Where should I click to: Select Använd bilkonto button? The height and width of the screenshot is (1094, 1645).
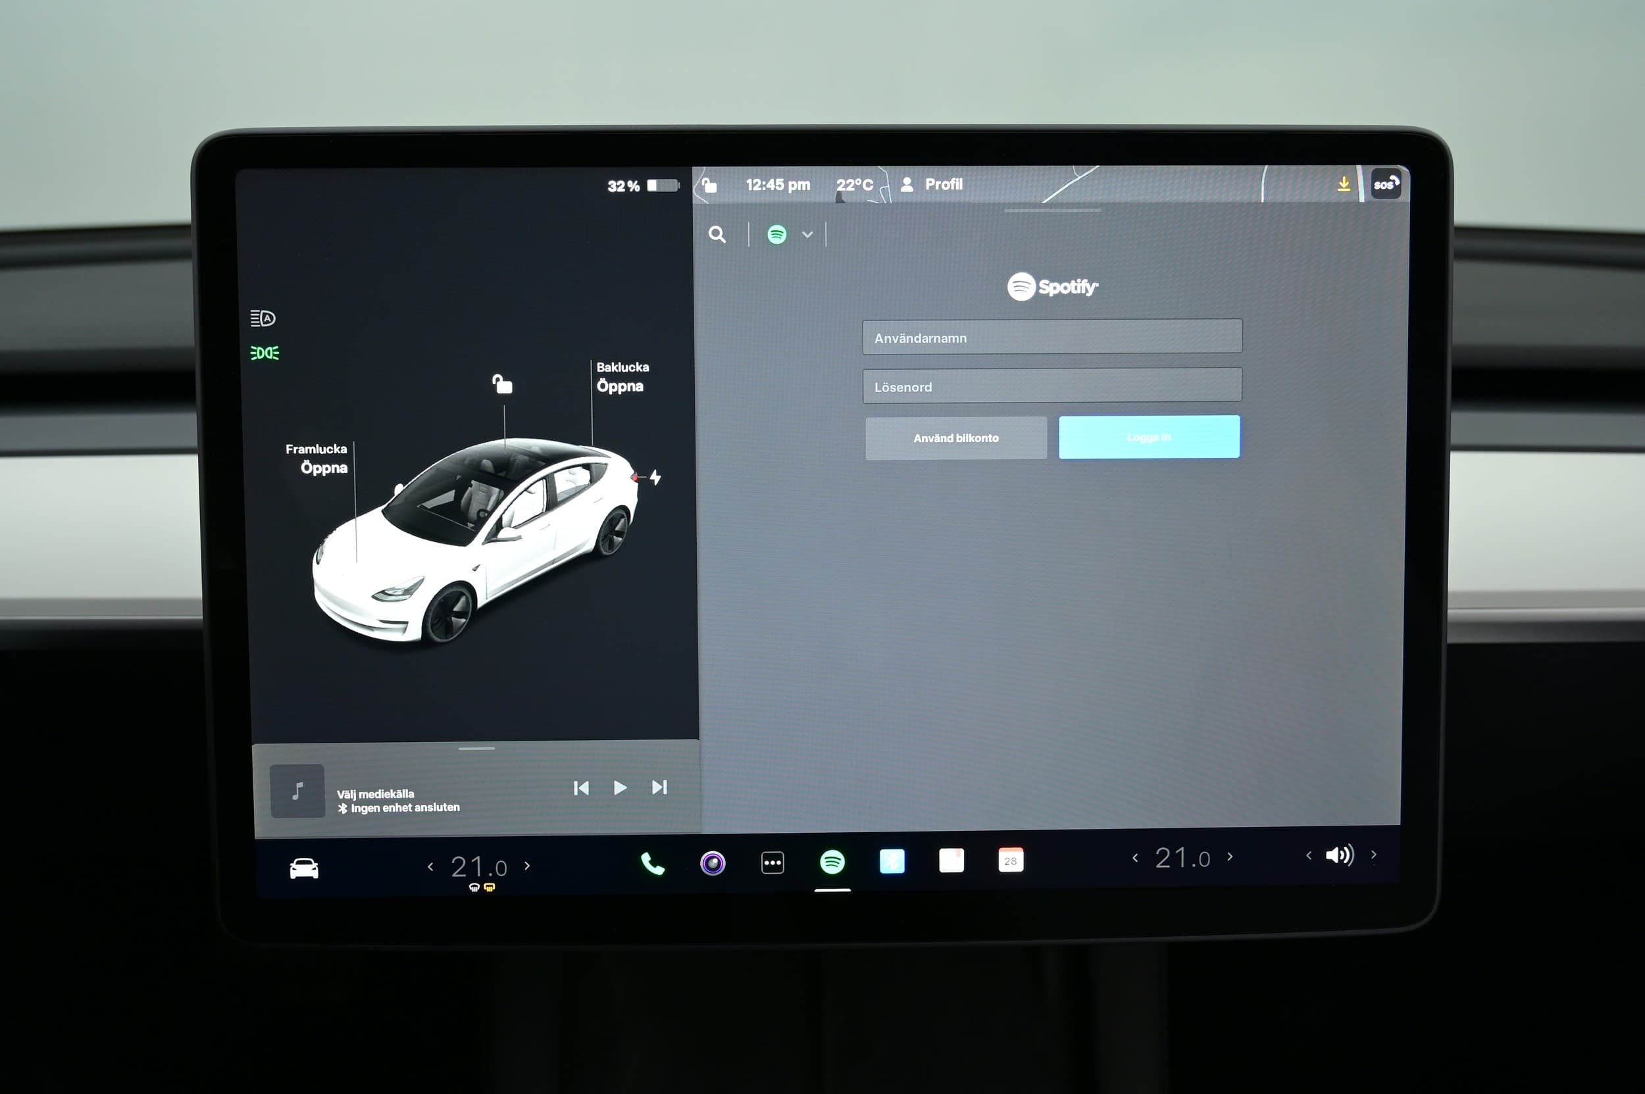click(x=956, y=437)
